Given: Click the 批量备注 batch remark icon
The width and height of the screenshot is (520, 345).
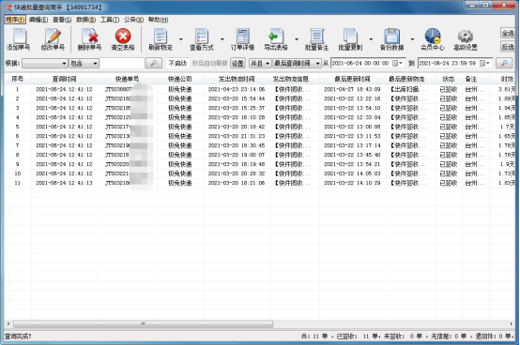Looking at the screenshot, I should [x=316, y=36].
